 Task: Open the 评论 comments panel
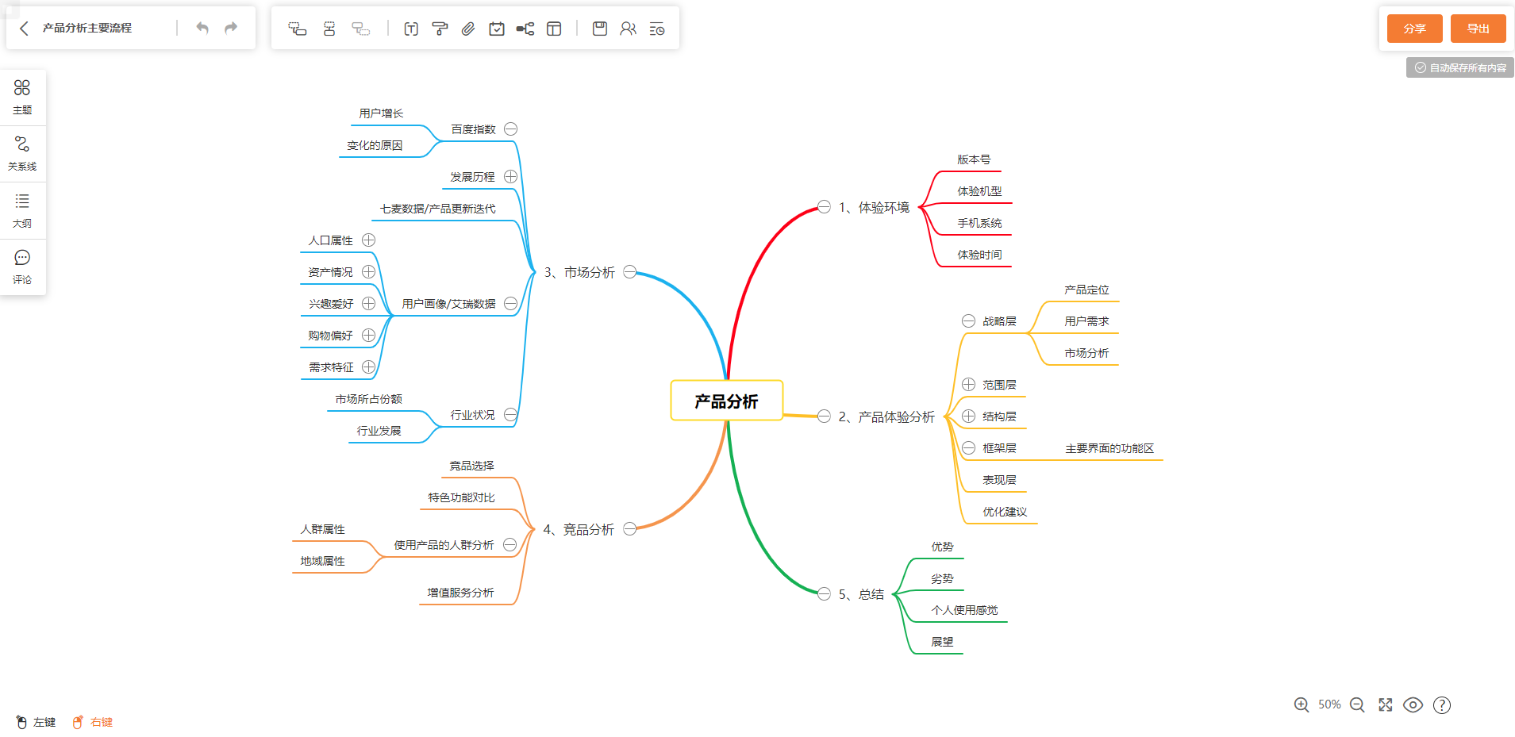pos(22,267)
